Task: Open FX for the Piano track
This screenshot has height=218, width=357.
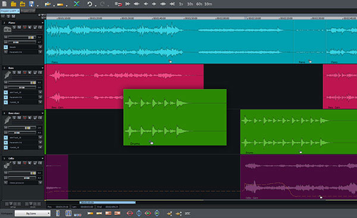Action: (40, 27)
